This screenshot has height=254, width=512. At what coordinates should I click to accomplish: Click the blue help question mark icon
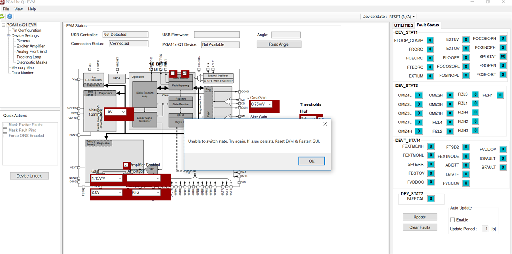tap(10, 17)
